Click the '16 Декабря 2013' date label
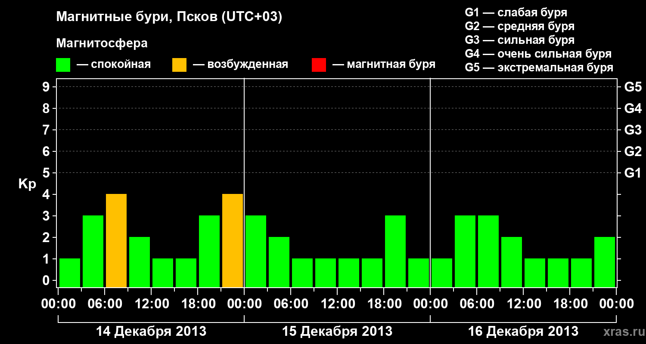 [523, 332]
